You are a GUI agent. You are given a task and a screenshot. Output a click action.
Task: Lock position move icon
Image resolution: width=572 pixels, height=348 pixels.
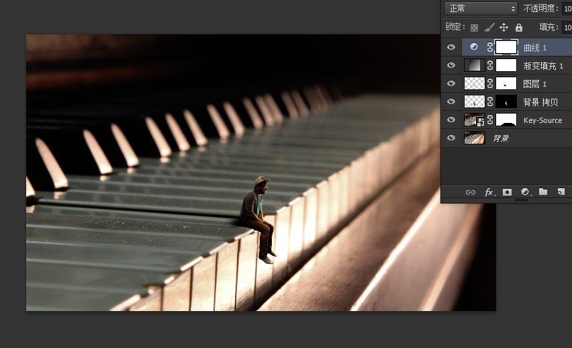[x=504, y=28]
